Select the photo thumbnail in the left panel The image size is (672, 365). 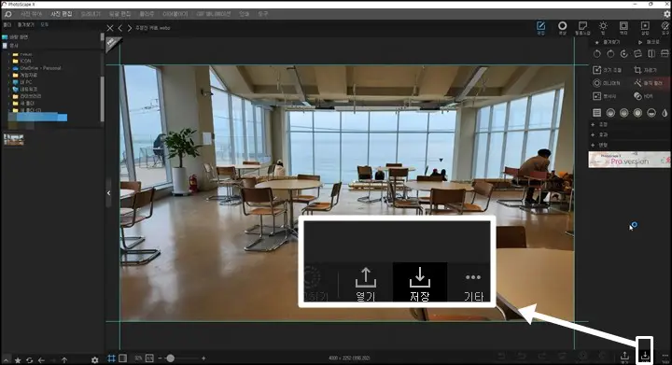tap(14, 139)
